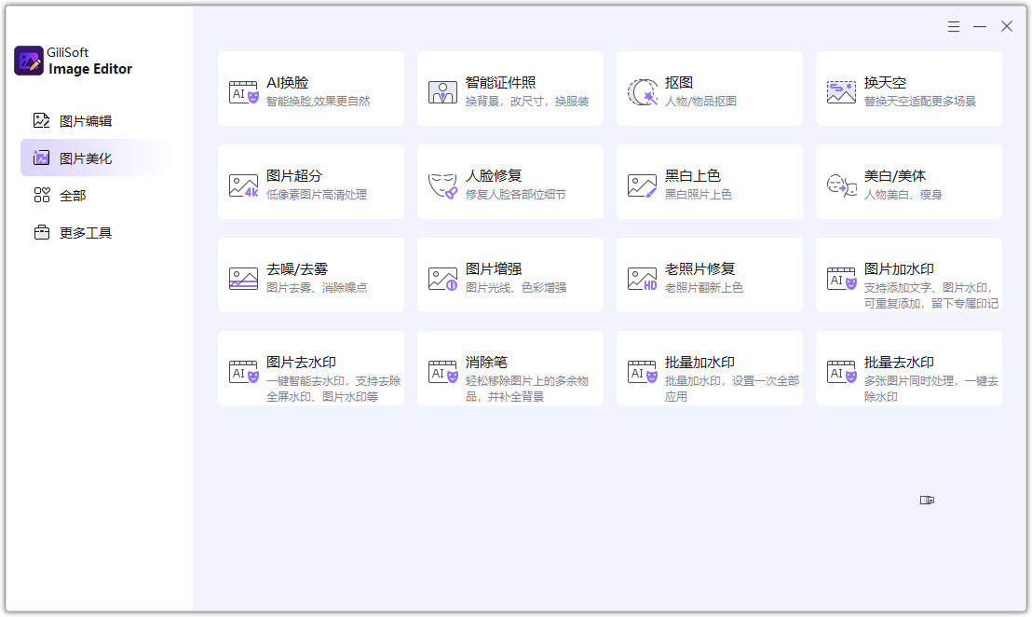Image resolution: width=1032 pixels, height=617 pixels.
Task: Choose the 消除笔 eraser pen card
Action: (509, 369)
